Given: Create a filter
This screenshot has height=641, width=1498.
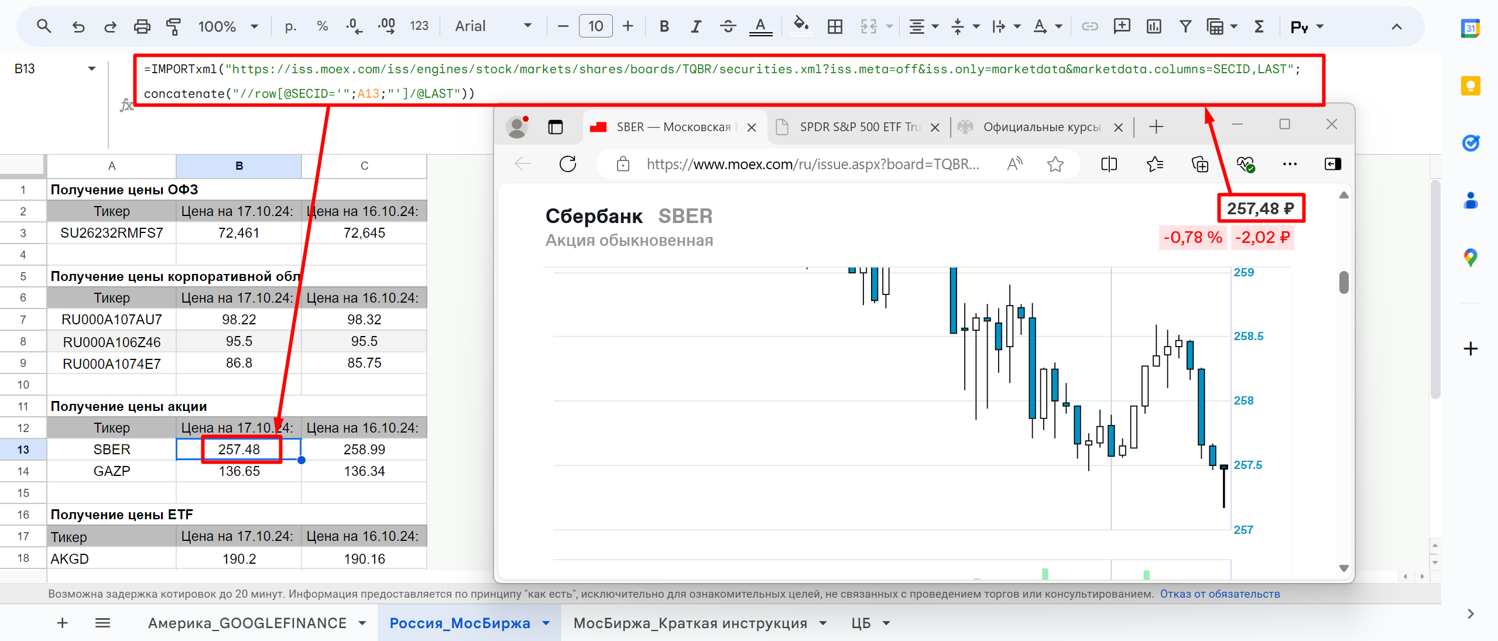Looking at the screenshot, I should point(1185,26).
